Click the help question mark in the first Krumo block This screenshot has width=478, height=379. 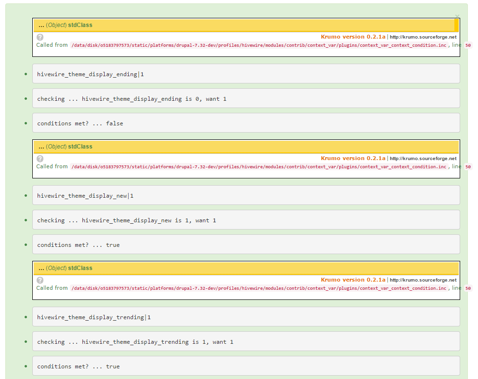click(x=40, y=37)
